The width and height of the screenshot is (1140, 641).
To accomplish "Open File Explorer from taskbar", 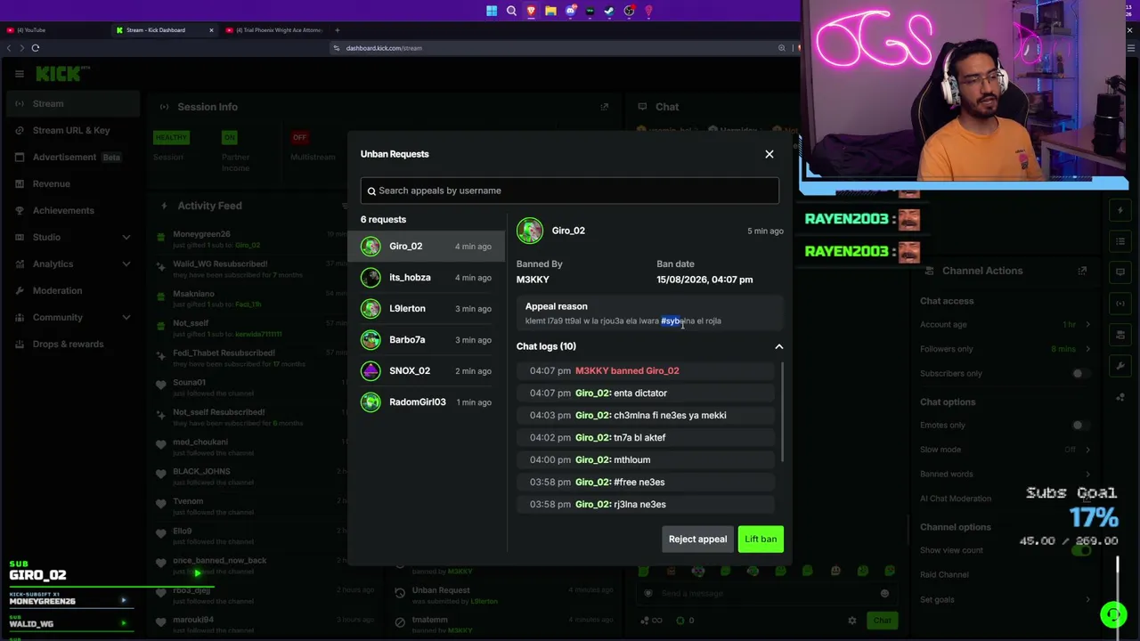I will point(550,11).
